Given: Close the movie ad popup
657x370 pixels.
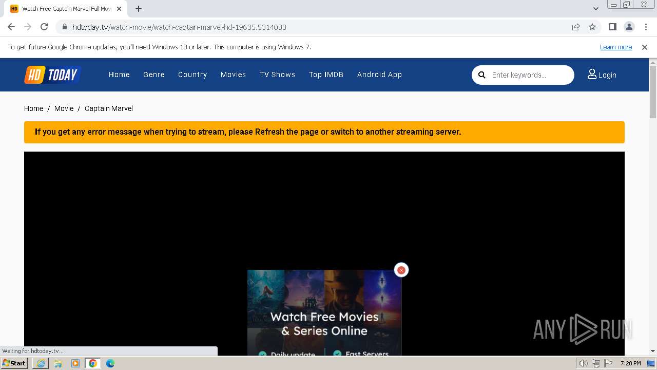Looking at the screenshot, I should [x=401, y=270].
